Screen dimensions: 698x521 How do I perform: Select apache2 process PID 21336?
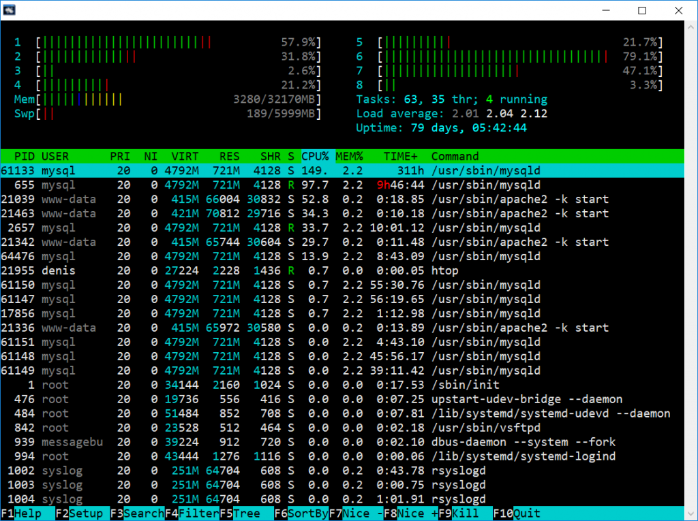coord(342,328)
